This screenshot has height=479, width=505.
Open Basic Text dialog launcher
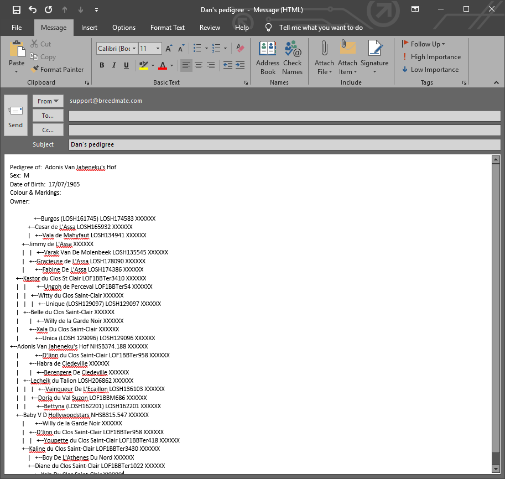point(246,83)
